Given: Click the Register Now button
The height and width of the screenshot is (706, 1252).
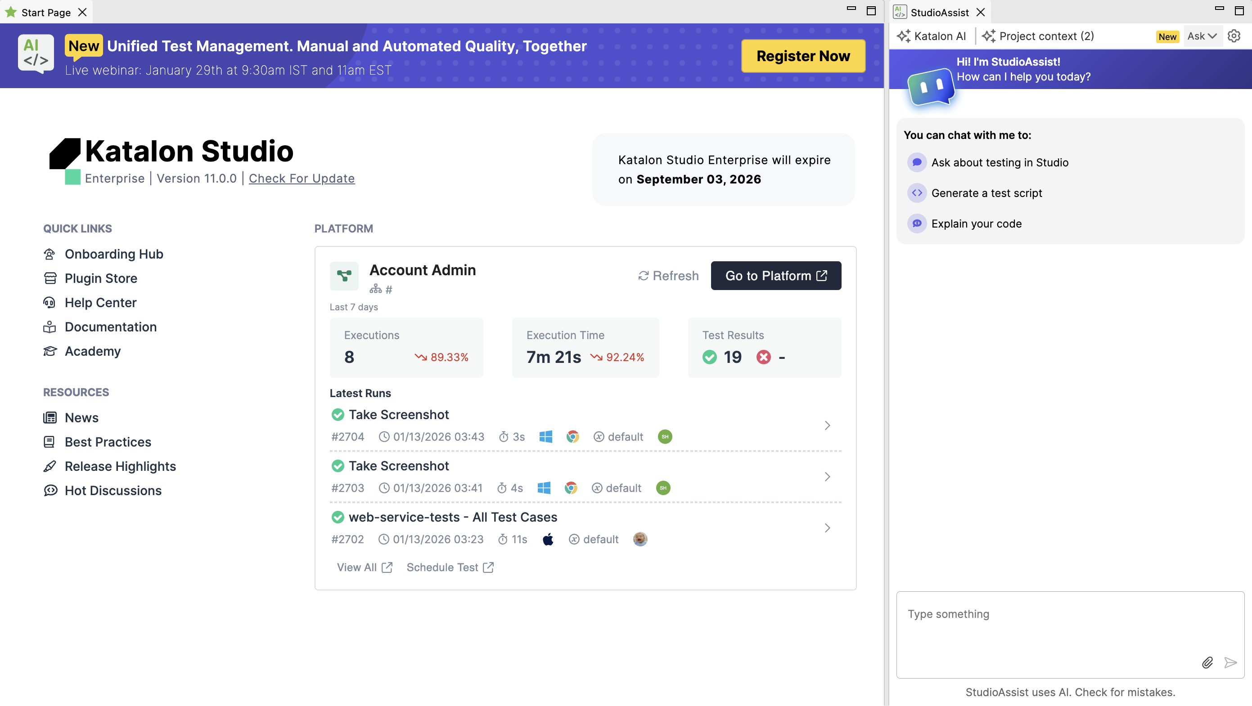Looking at the screenshot, I should (803, 56).
